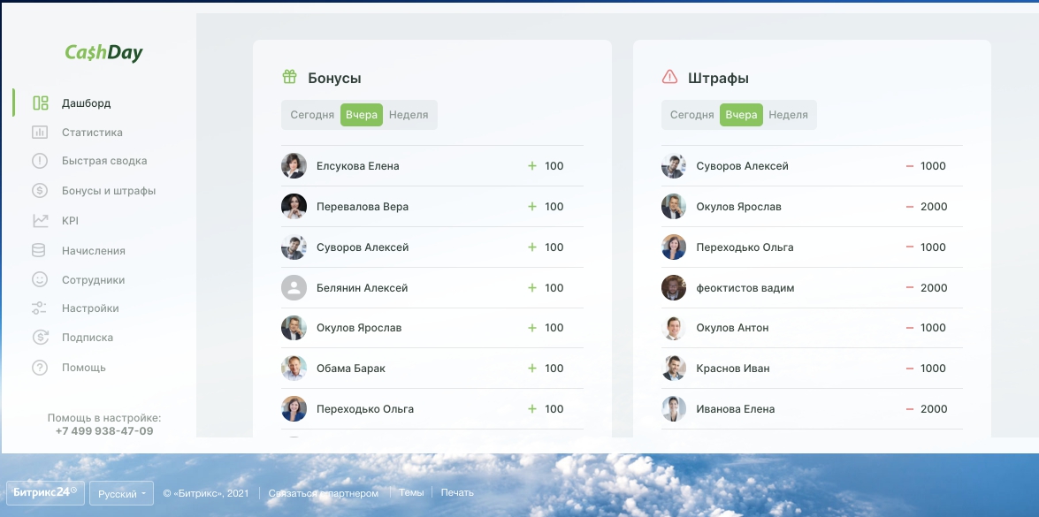Click Краснов Иван's avatar
1039x517 pixels.
click(x=674, y=368)
